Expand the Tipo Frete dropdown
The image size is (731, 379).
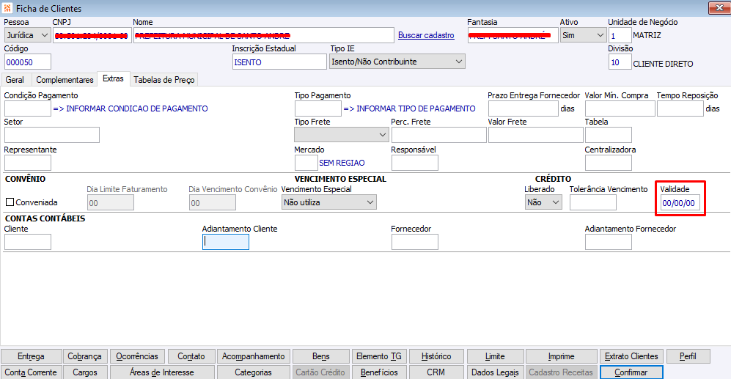click(341, 135)
